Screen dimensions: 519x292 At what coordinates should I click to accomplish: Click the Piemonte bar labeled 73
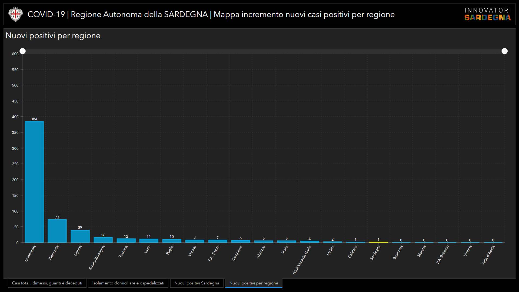click(57, 231)
